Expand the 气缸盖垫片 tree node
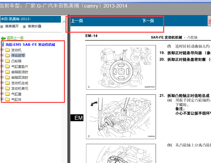 (2, 66)
